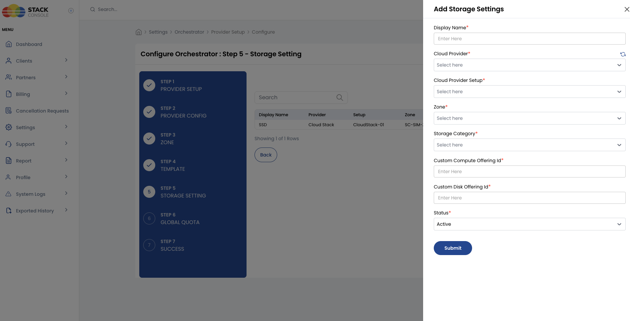Click the Billing document icon
The height and width of the screenshot is (321, 630).
click(9, 94)
